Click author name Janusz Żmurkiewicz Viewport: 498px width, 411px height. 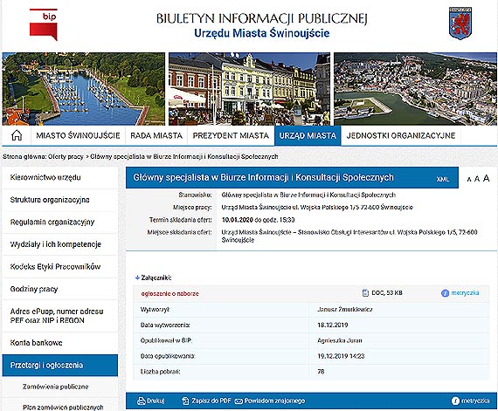(344, 309)
